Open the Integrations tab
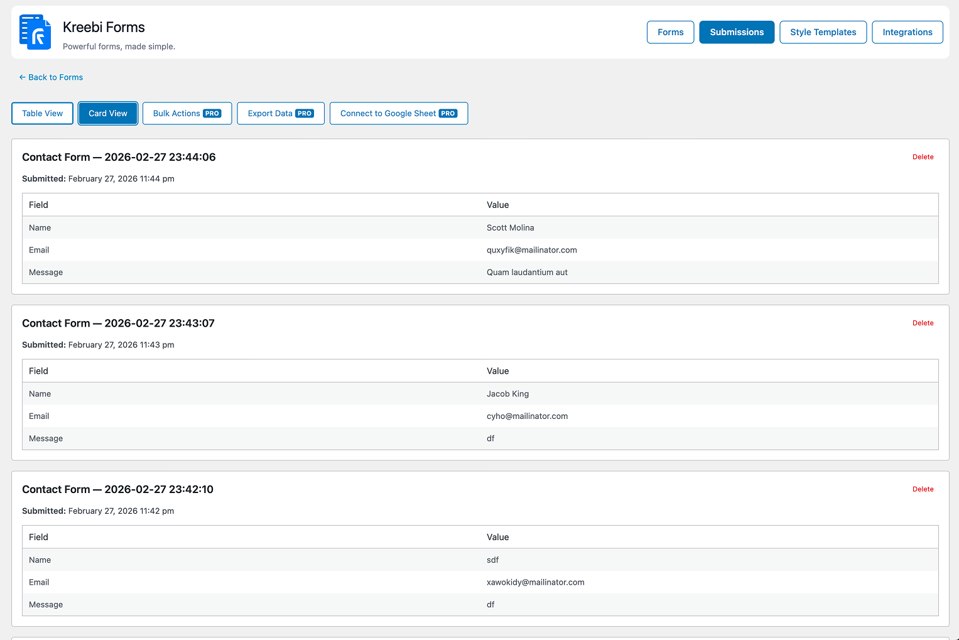Viewport: 959px width, 640px height. pyautogui.click(x=907, y=31)
